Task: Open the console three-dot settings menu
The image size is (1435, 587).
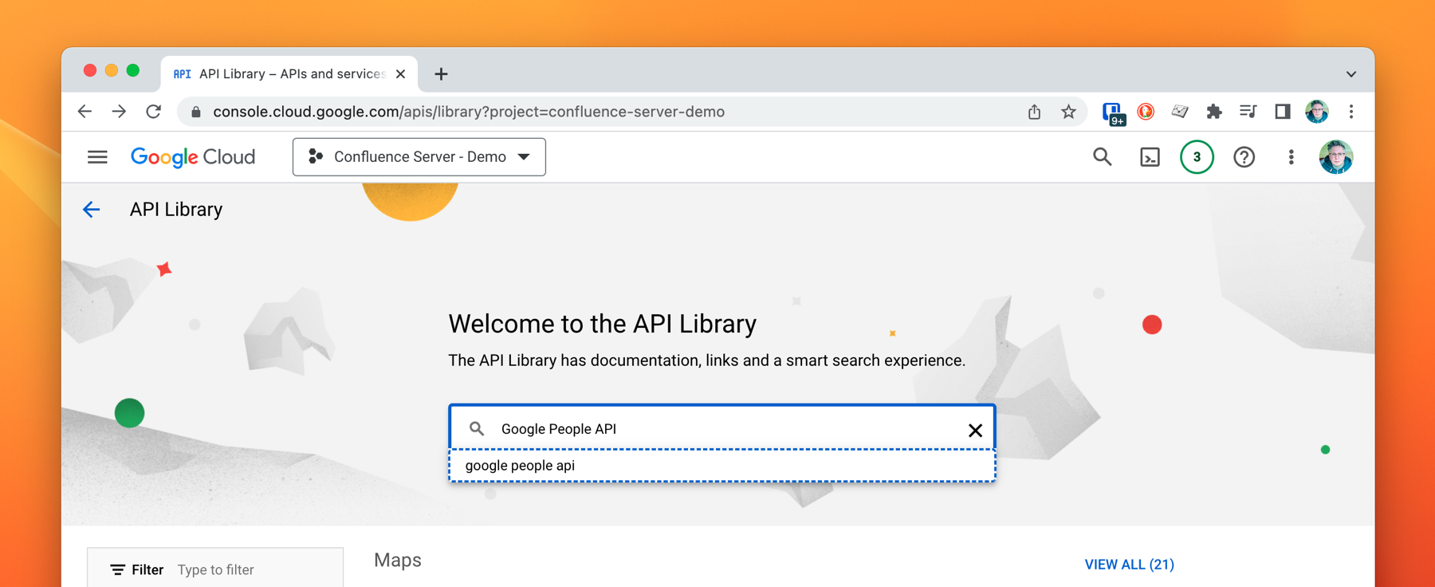Action: pos(1291,157)
